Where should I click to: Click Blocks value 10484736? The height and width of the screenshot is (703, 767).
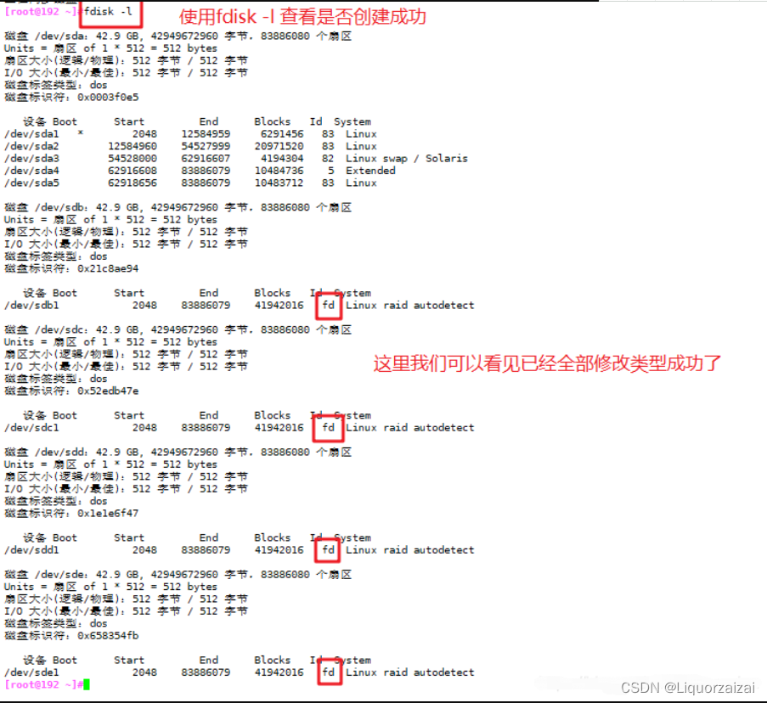point(279,171)
